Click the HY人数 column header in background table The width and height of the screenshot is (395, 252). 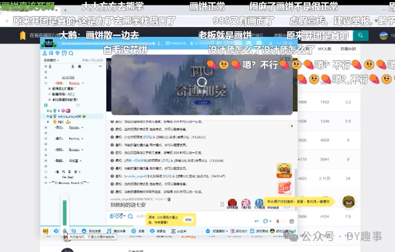pos(325,49)
